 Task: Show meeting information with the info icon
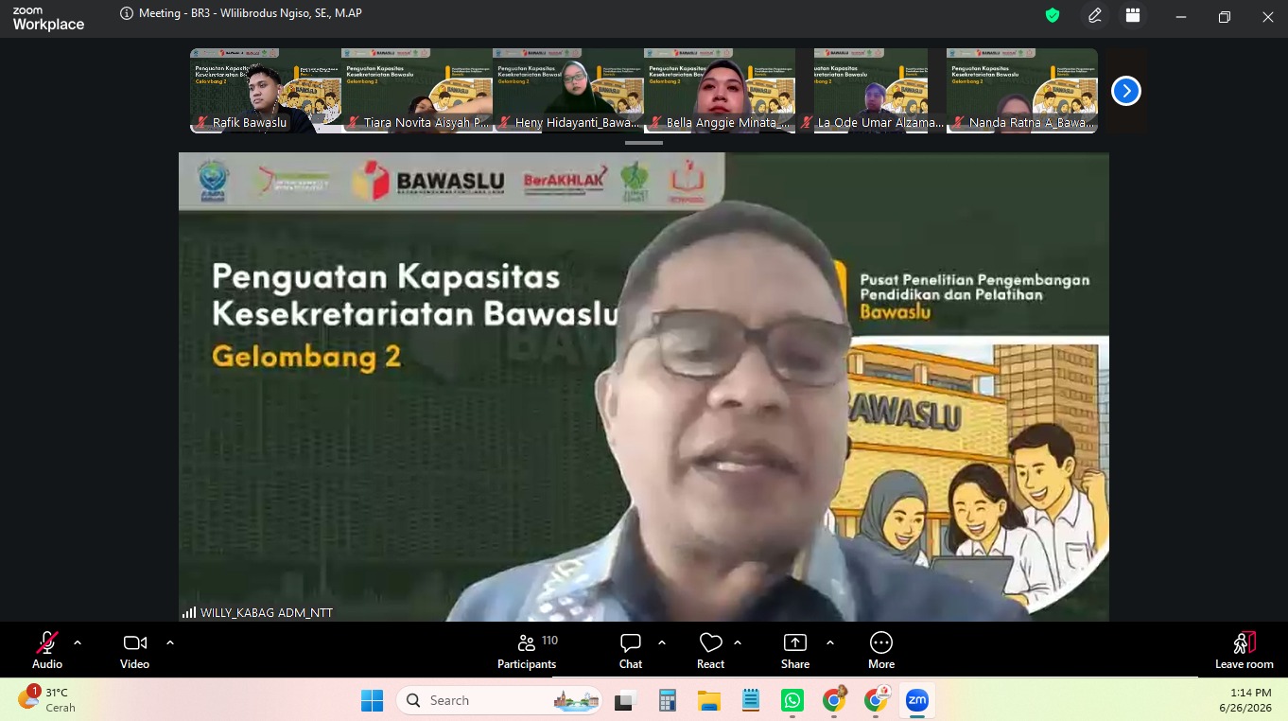[127, 14]
